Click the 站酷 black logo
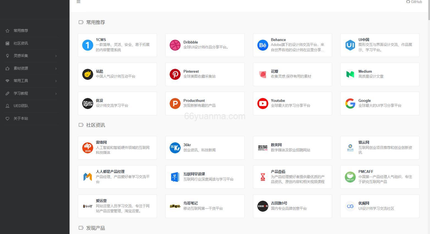This screenshot has width=430, height=234. (87, 74)
